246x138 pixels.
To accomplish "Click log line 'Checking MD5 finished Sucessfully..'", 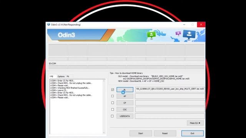I will [70, 88].
